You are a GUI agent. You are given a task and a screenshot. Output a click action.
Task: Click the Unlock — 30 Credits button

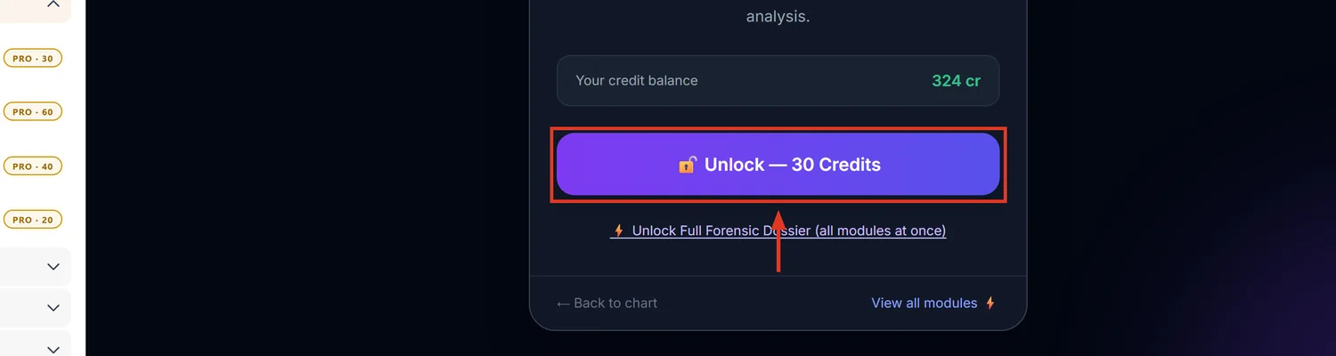(778, 165)
